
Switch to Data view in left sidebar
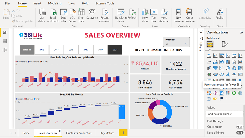pyautogui.click(x=5, y=41)
